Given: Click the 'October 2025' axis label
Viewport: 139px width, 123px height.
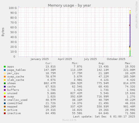Looking at the screenshot, I should pyautogui.click(x=116, y=59).
